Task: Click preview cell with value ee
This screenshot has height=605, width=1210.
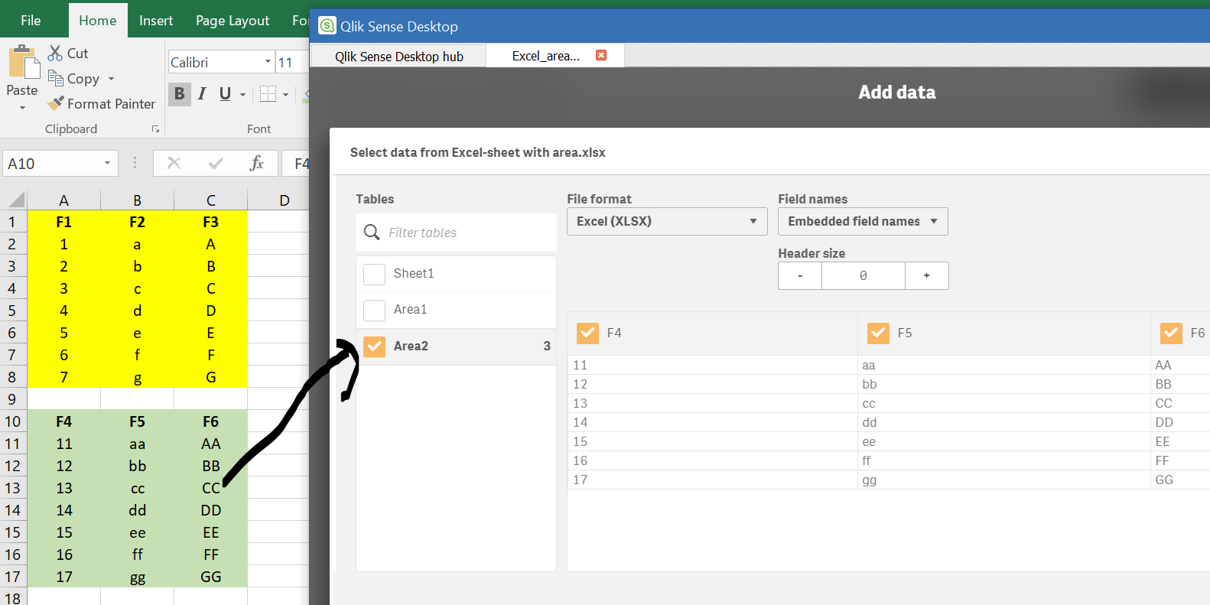Action: [x=1003, y=441]
